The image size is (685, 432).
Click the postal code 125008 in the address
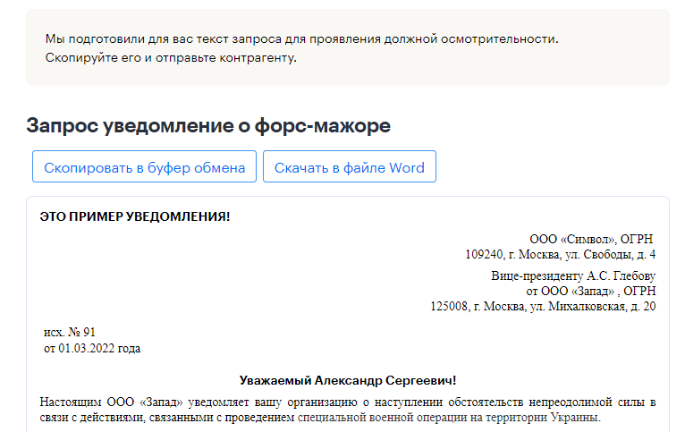tap(450, 307)
